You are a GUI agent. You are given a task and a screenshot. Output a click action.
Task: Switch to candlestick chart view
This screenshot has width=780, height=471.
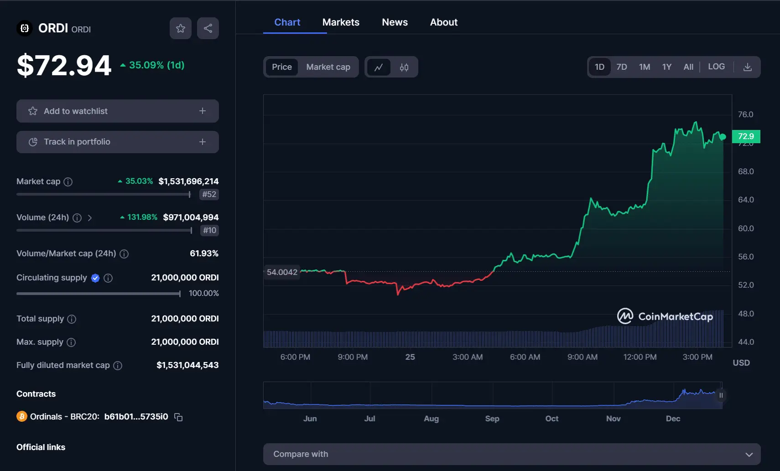coord(404,67)
